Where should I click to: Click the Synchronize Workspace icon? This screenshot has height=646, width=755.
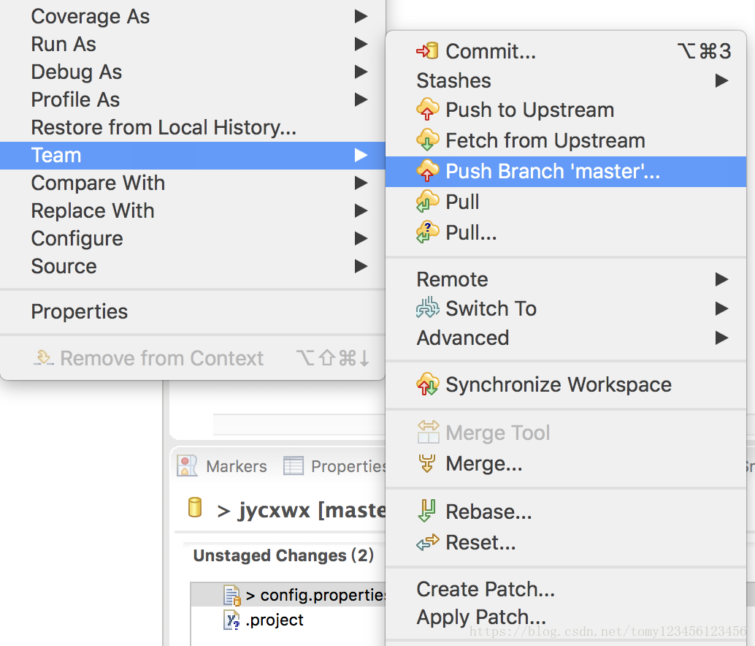pos(427,384)
